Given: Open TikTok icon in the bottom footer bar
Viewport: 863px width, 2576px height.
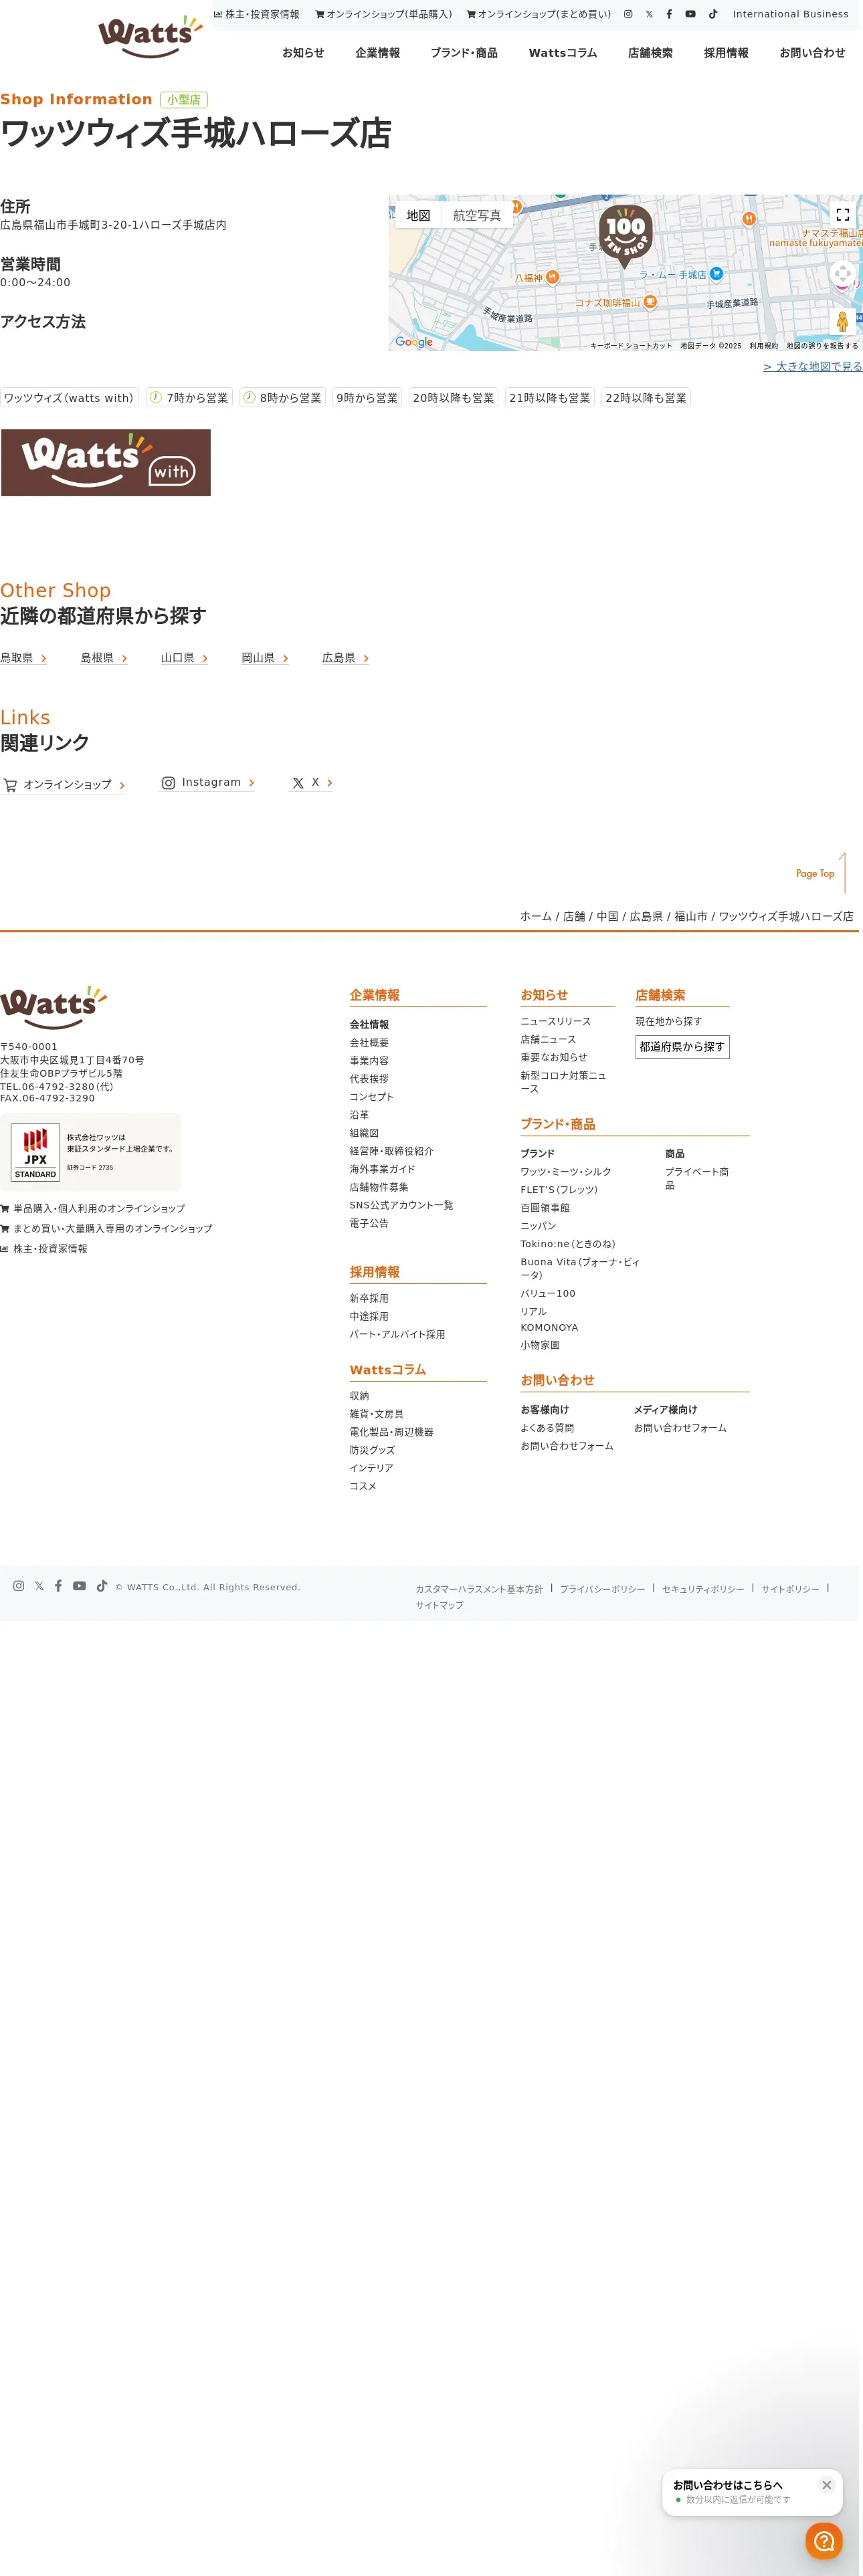Looking at the screenshot, I should tap(102, 1585).
